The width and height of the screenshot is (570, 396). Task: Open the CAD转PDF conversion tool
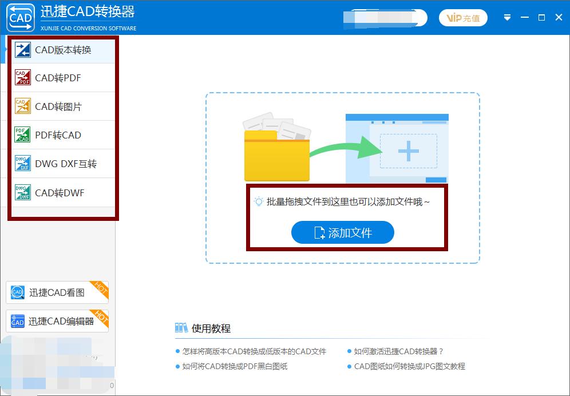pyautogui.click(x=23, y=78)
